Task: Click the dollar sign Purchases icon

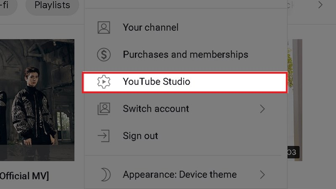Action: (104, 55)
